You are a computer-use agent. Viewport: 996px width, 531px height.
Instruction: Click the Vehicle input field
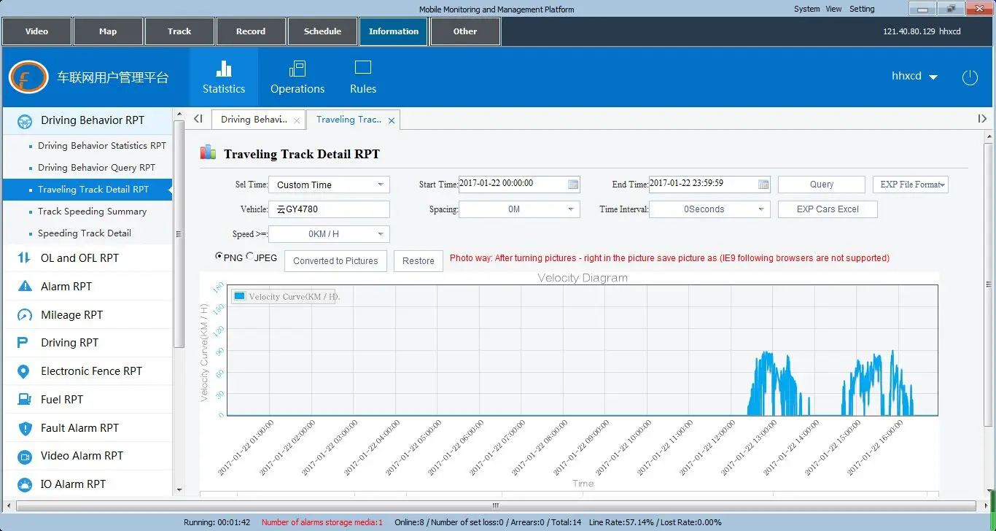329,209
